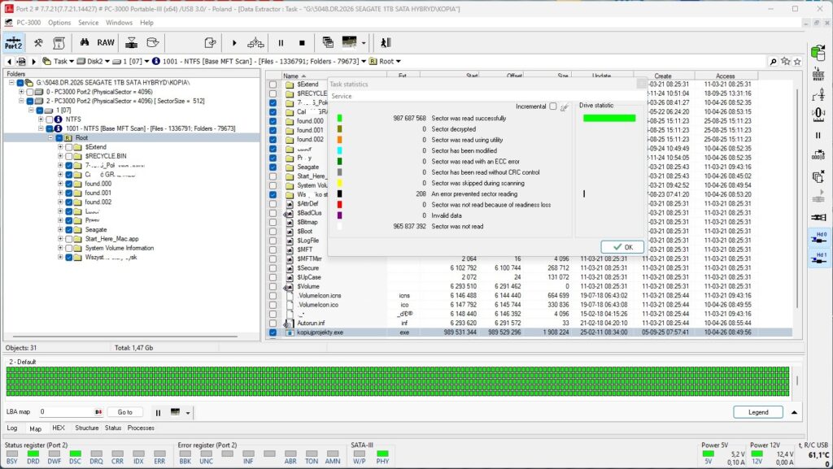The image size is (833, 469).
Task: Click the binoculars search icon
Action: [85, 42]
